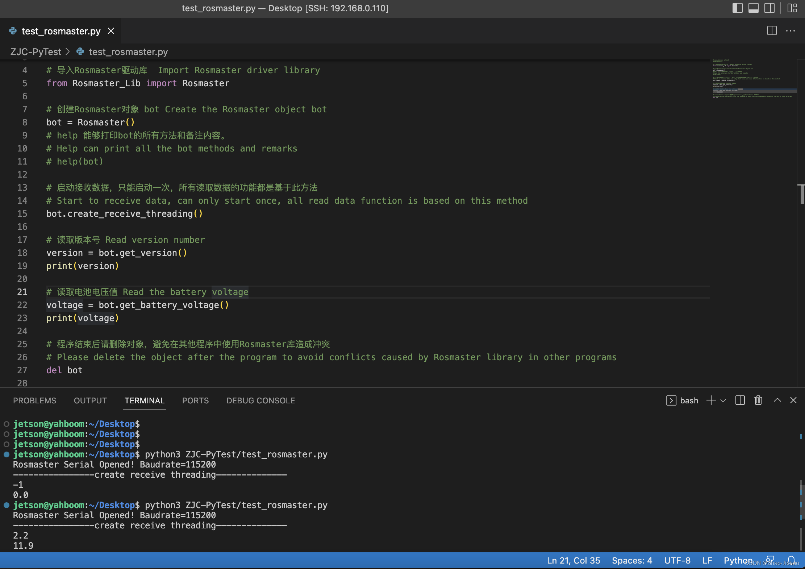Toggle the primary sidebar layout icon

click(x=737, y=8)
